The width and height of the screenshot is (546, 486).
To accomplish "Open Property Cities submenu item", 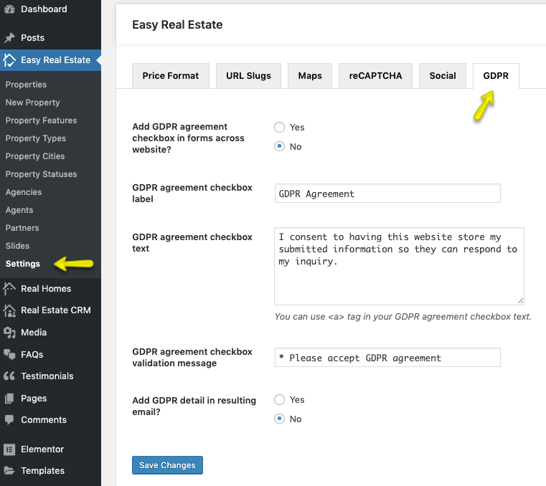I will (35, 156).
